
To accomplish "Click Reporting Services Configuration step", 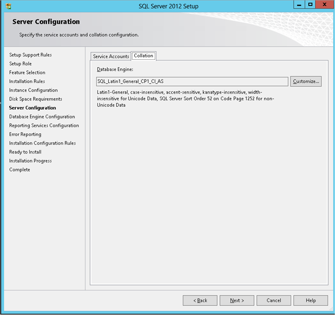I will click(x=44, y=125).
